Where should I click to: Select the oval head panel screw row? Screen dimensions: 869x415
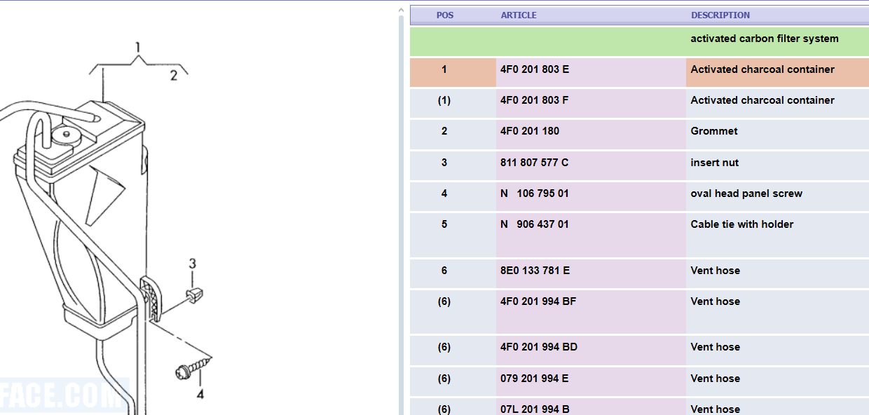click(x=746, y=193)
